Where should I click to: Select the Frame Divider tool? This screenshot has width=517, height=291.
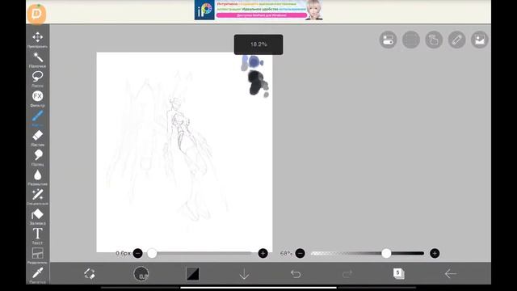[38, 255]
